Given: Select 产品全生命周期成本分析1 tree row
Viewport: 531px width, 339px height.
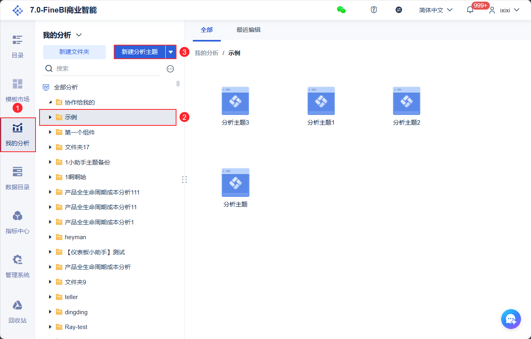Looking at the screenshot, I should point(108,222).
